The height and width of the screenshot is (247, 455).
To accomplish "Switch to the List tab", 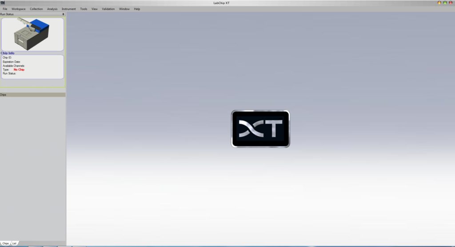I will 14,243.
